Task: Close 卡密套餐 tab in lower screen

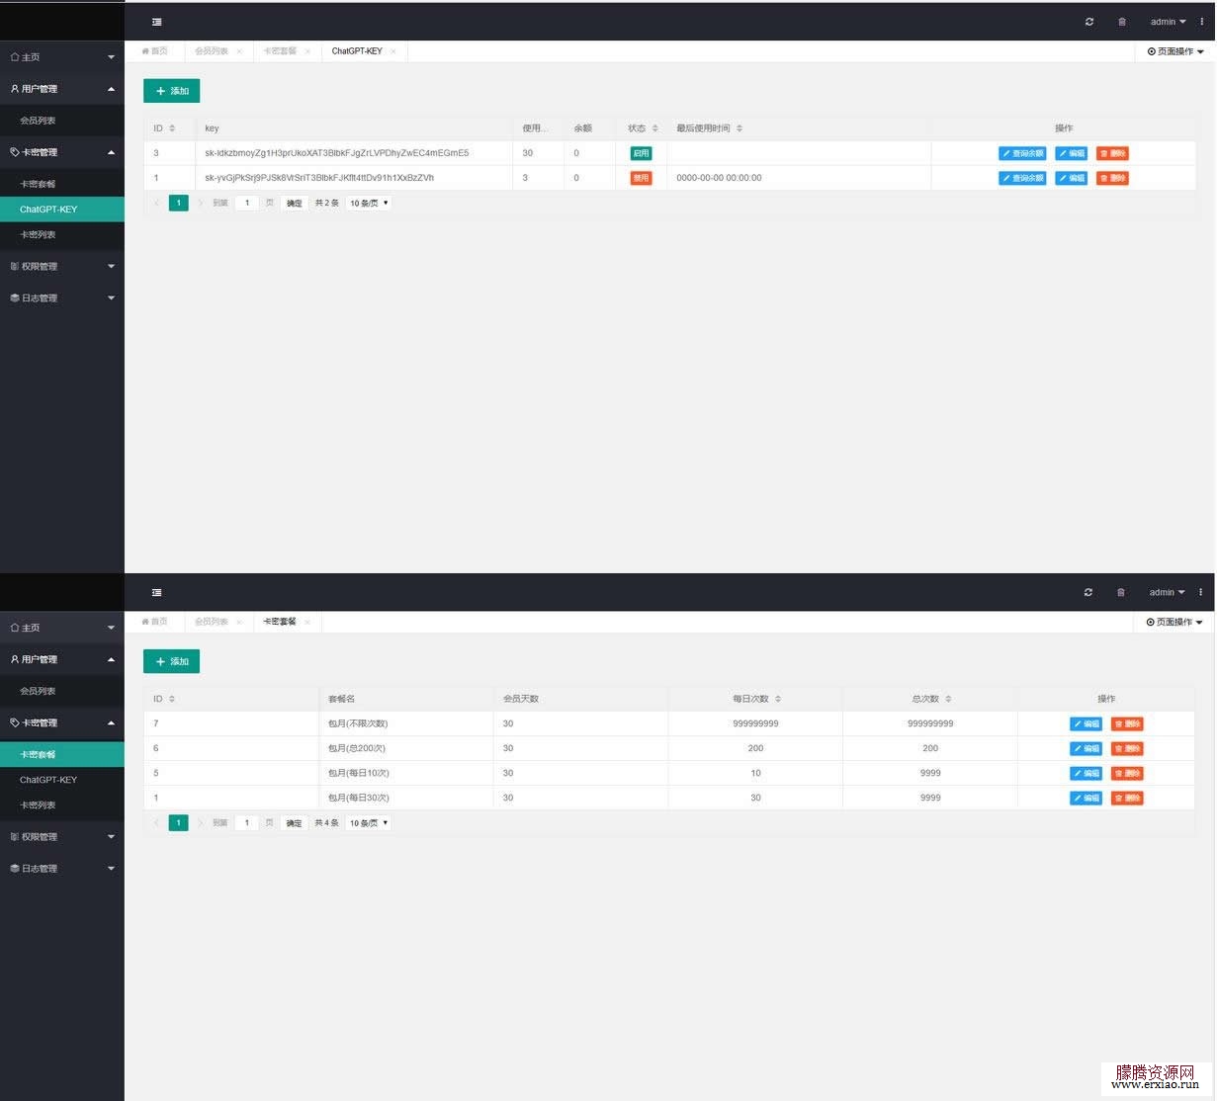Action: coord(307,622)
